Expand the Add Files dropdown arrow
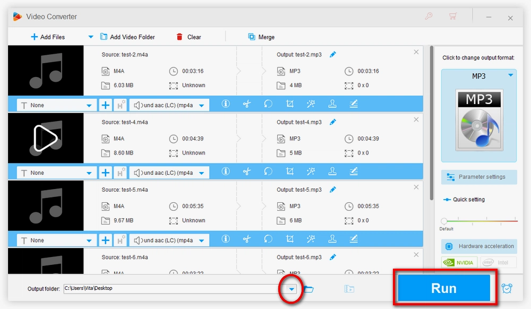The height and width of the screenshot is (309, 531). [x=90, y=37]
